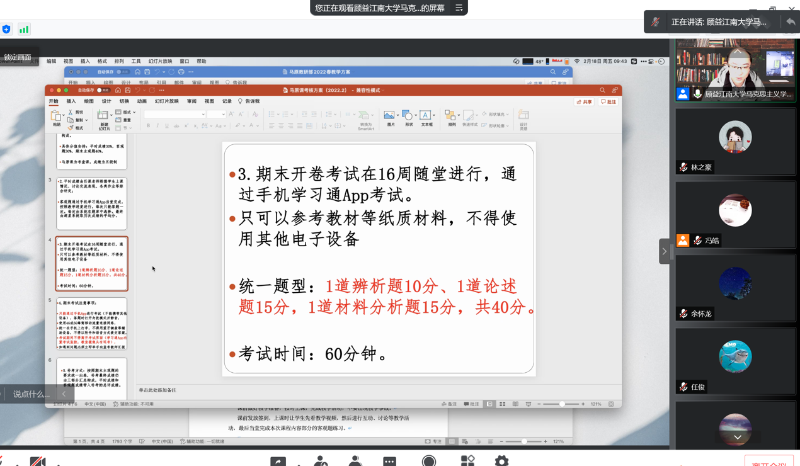Image resolution: width=800 pixels, height=466 pixels.
Task: Open the Insert (插入) ribbon tab
Action: pyautogui.click(x=71, y=101)
